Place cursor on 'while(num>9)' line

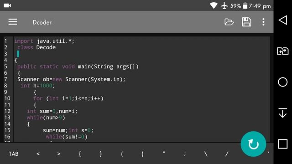point(46,118)
